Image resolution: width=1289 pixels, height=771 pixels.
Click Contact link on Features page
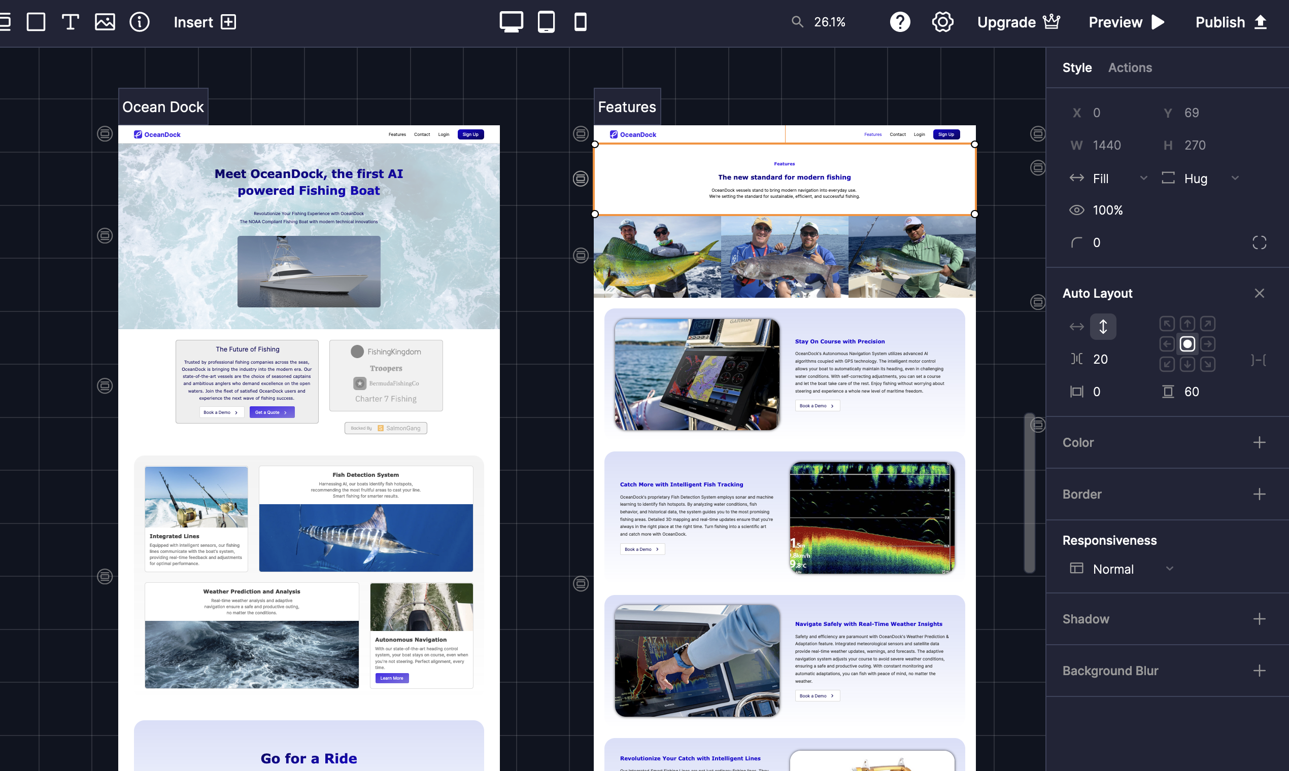pyautogui.click(x=898, y=134)
